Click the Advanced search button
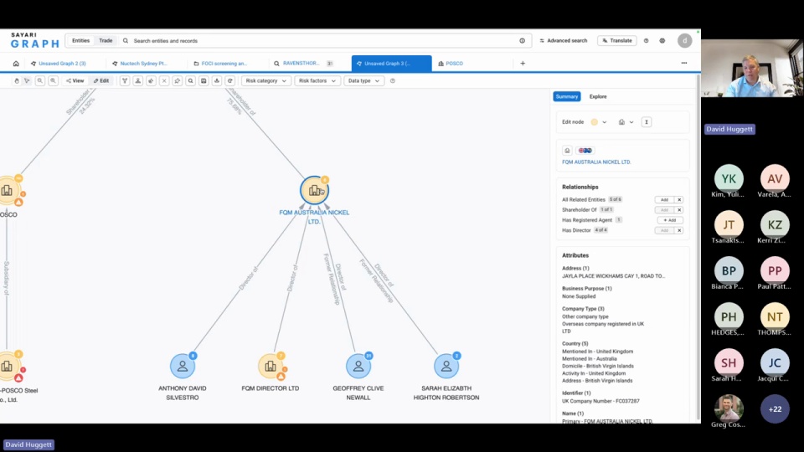804x452 pixels. point(564,41)
